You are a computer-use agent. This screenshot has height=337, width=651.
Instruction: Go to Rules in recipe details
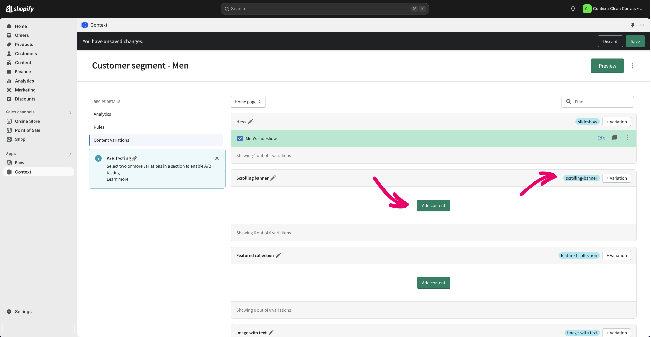[x=99, y=127]
